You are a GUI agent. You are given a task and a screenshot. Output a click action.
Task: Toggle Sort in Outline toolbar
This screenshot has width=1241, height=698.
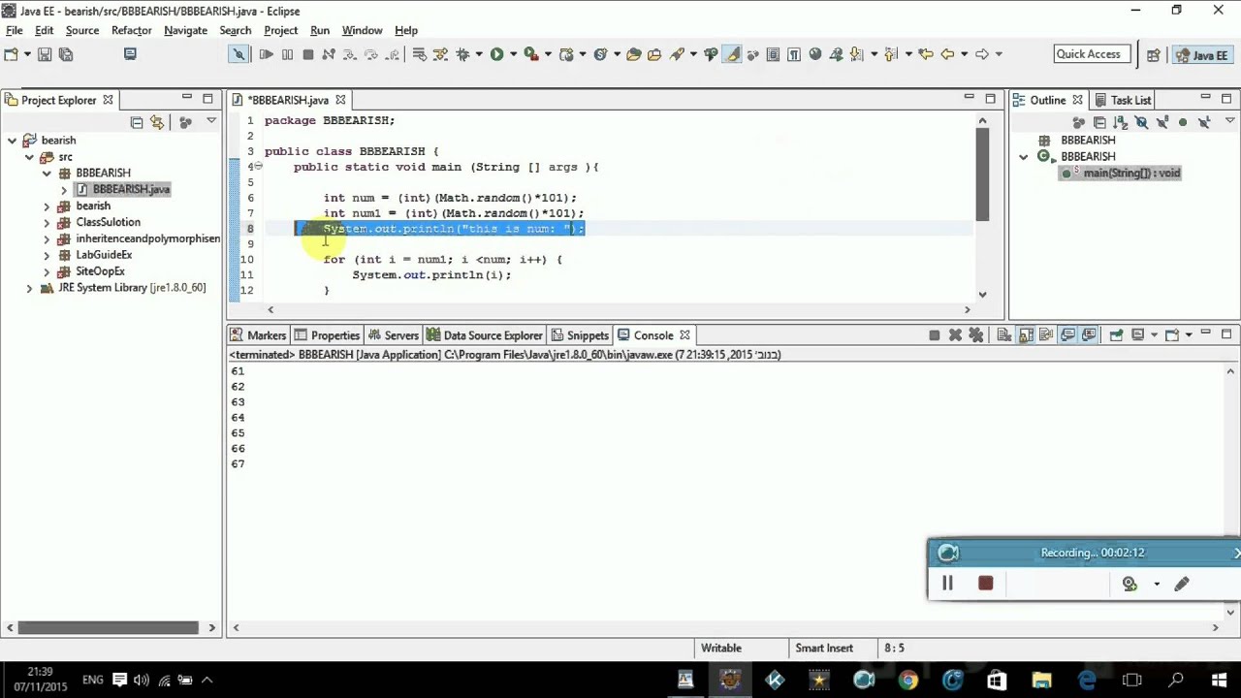(x=1121, y=122)
